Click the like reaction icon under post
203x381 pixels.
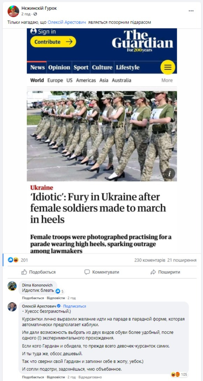coord(10,260)
